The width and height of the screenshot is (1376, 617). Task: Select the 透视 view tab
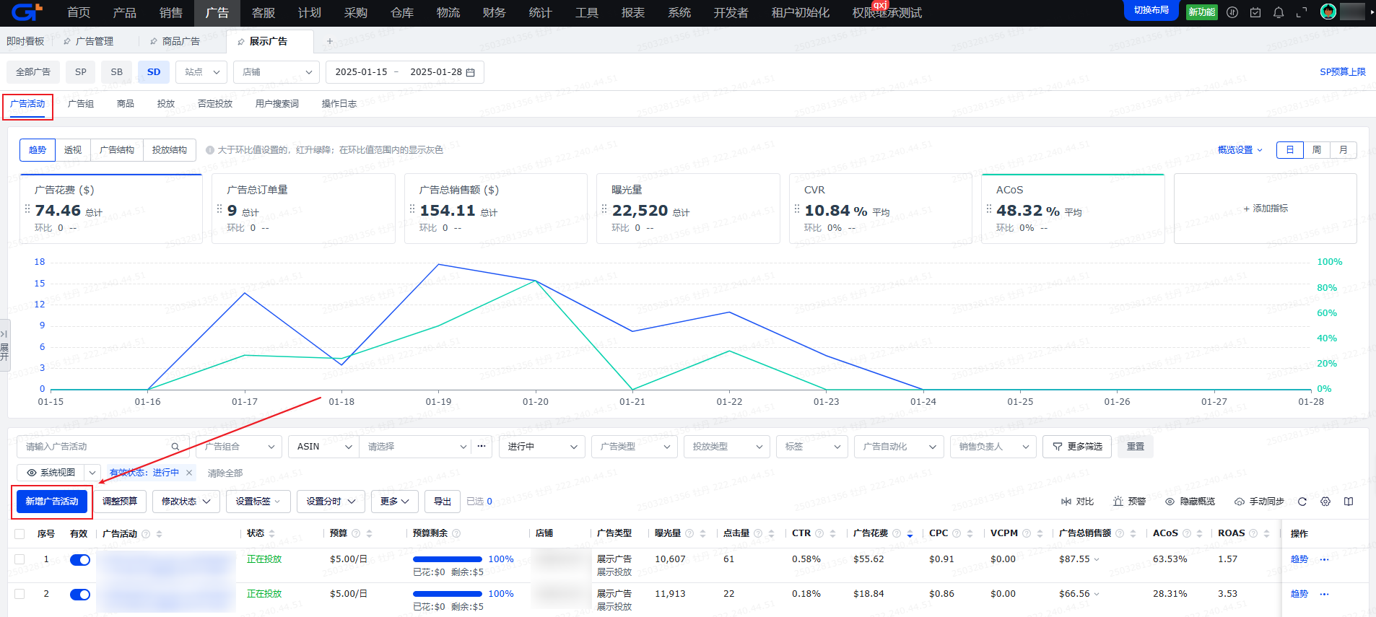click(x=73, y=150)
